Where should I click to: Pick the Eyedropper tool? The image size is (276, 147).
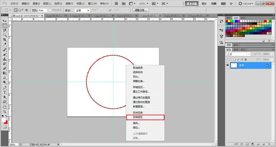tap(5, 45)
